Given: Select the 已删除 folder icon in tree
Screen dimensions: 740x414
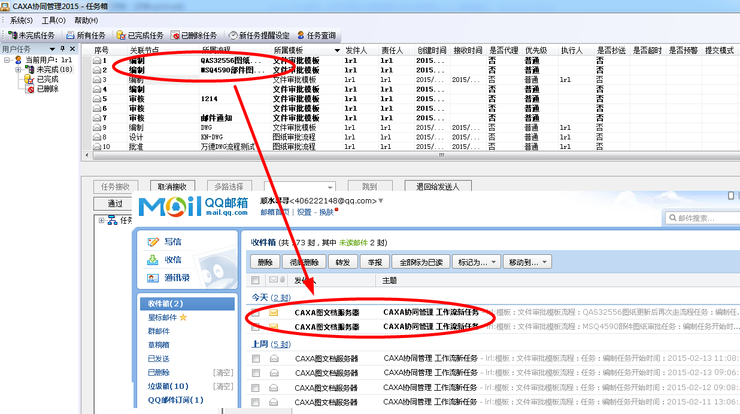Looking at the screenshot, I should [x=29, y=89].
